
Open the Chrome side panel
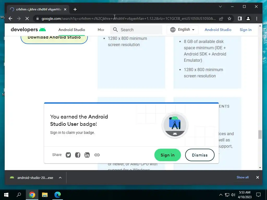click(240, 18)
